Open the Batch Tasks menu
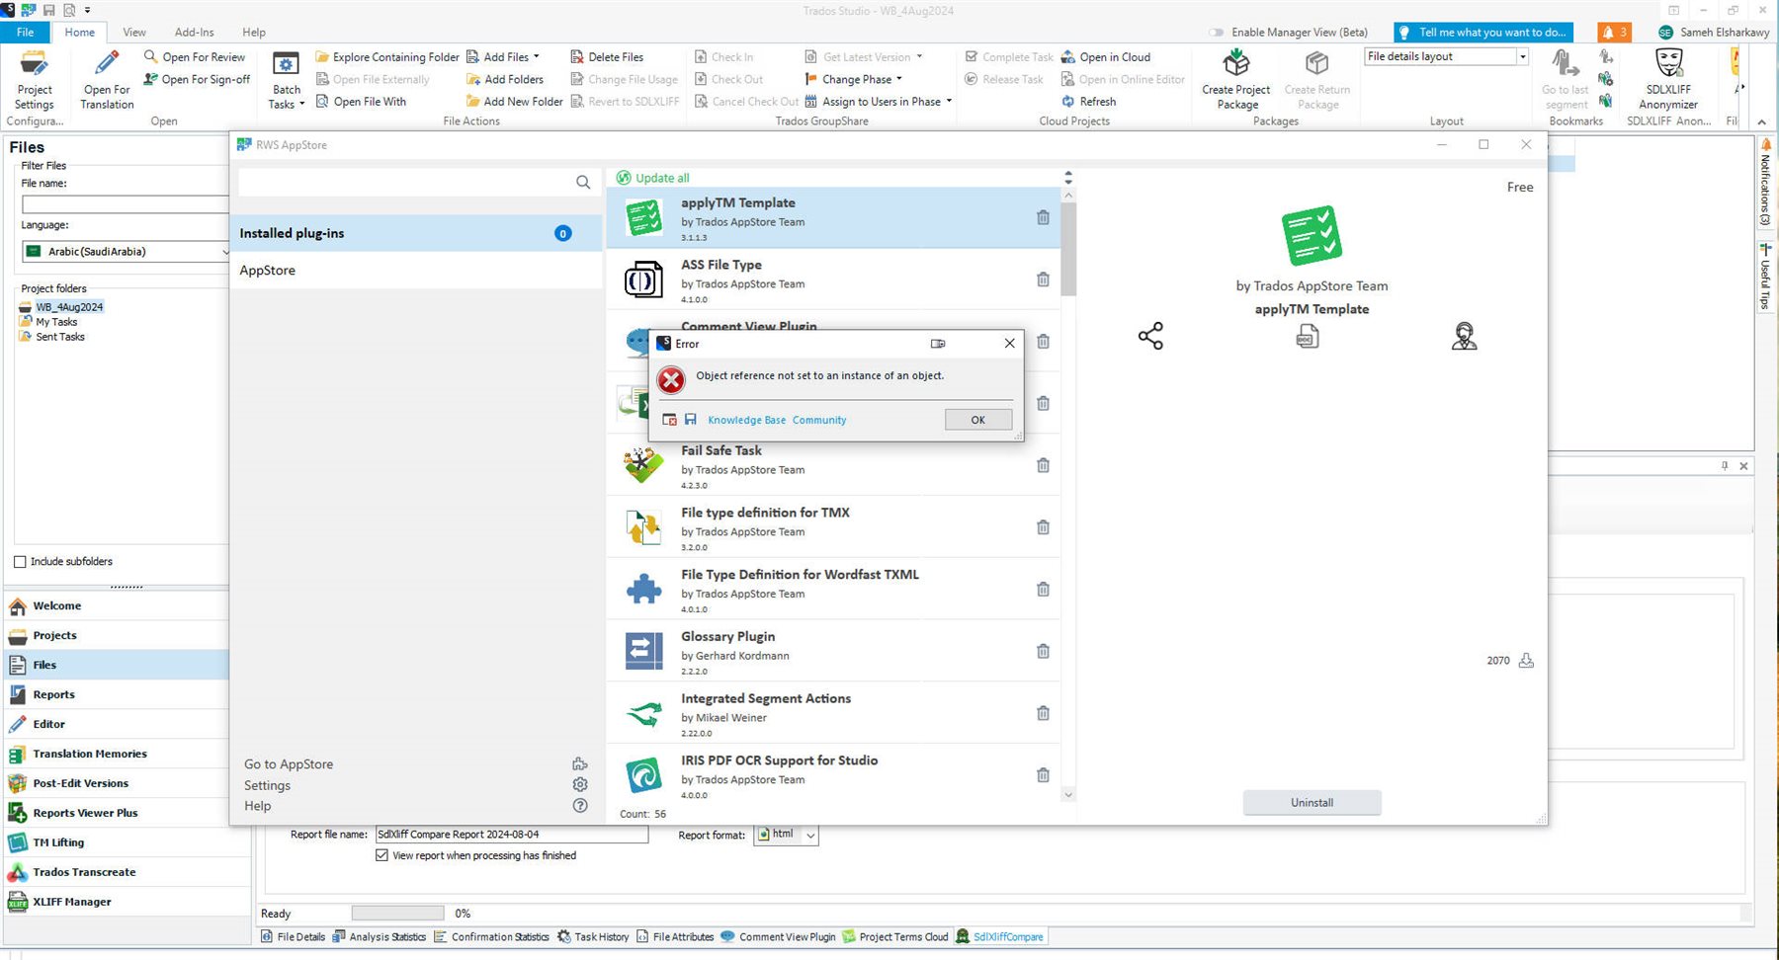 pos(287,81)
